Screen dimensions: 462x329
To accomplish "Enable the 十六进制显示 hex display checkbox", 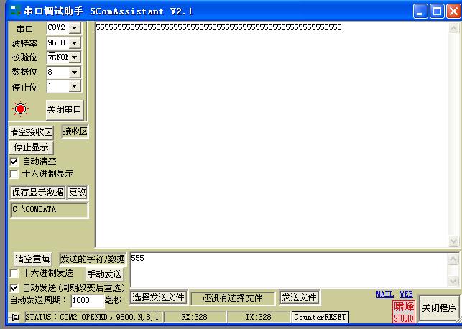I will [14, 174].
